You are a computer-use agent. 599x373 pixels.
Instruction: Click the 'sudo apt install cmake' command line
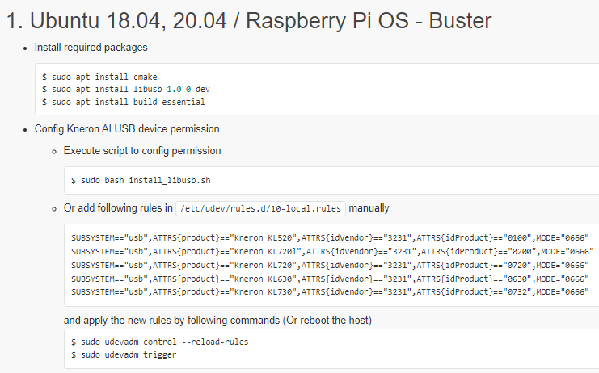coord(99,77)
